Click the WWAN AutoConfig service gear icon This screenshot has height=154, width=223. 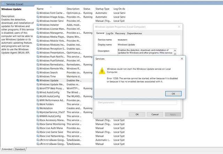pos(38,116)
